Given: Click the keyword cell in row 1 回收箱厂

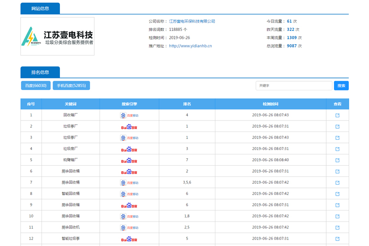Looking at the screenshot, I should click(x=71, y=115).
